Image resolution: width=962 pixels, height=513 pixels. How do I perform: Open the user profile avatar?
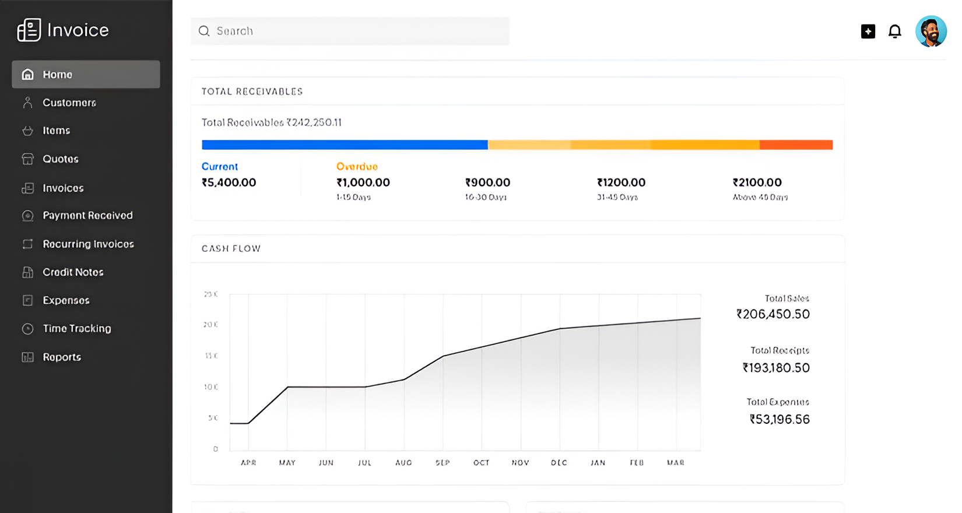(x=931, y=31)
